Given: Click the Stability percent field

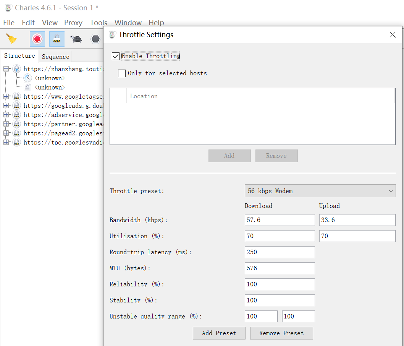Looking at the screenshot, I should tap(280, 301).
